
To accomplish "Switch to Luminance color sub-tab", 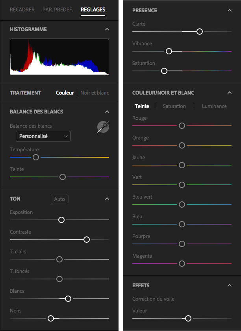I will click(x=214, y=106).
